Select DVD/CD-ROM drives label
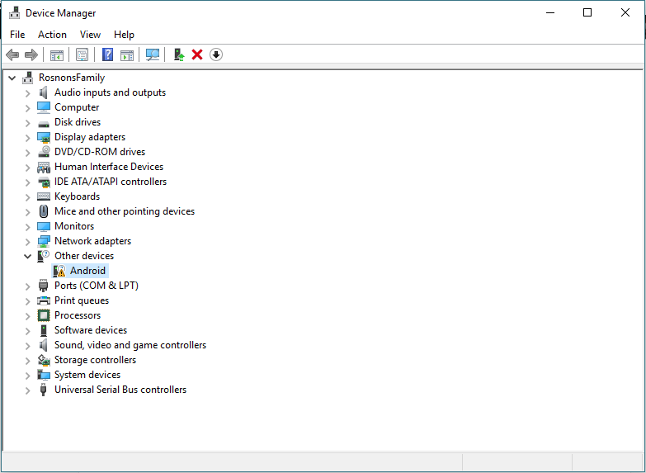Viewport: 646px width, 473px height. click(100, 152)
